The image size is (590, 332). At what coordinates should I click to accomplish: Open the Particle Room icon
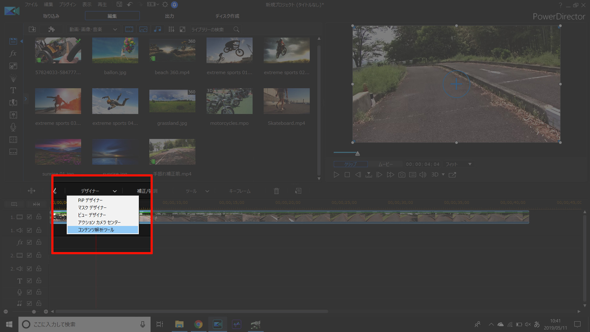pyautogui.click(x=13, y=78)
